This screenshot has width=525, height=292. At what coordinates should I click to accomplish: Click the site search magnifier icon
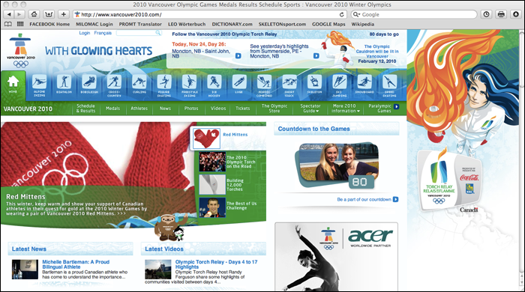point(158,33)
